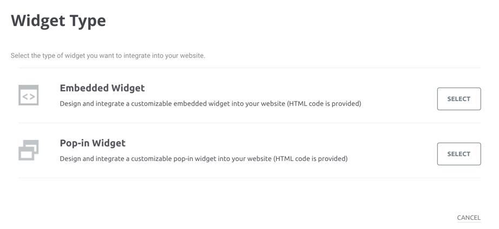Click the Pop-in Widget overlapping windows icon

(28, 150)
